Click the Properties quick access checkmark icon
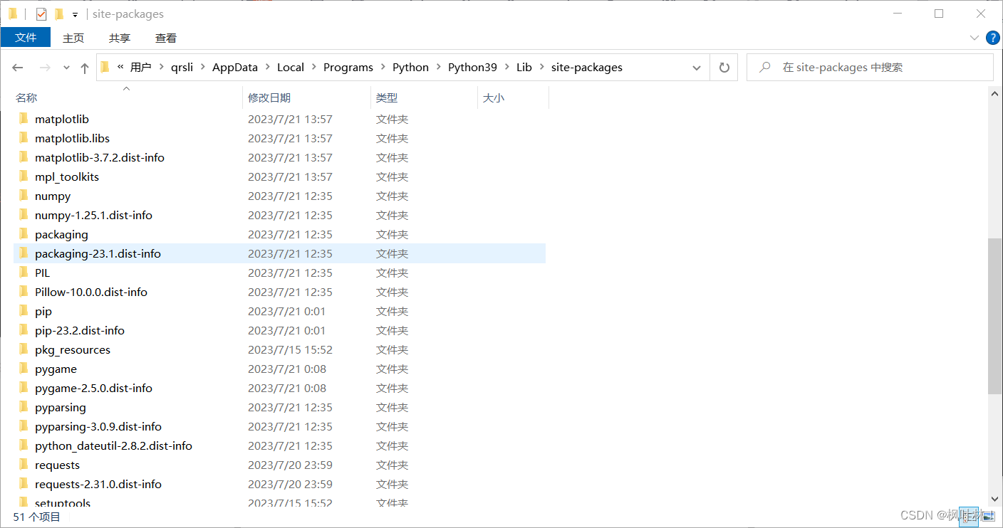The image size is (1003, 528). click(x=41, y=14)
